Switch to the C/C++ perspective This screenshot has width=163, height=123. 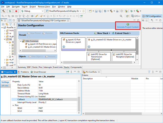pyautogui.click(x=136, y=16)
